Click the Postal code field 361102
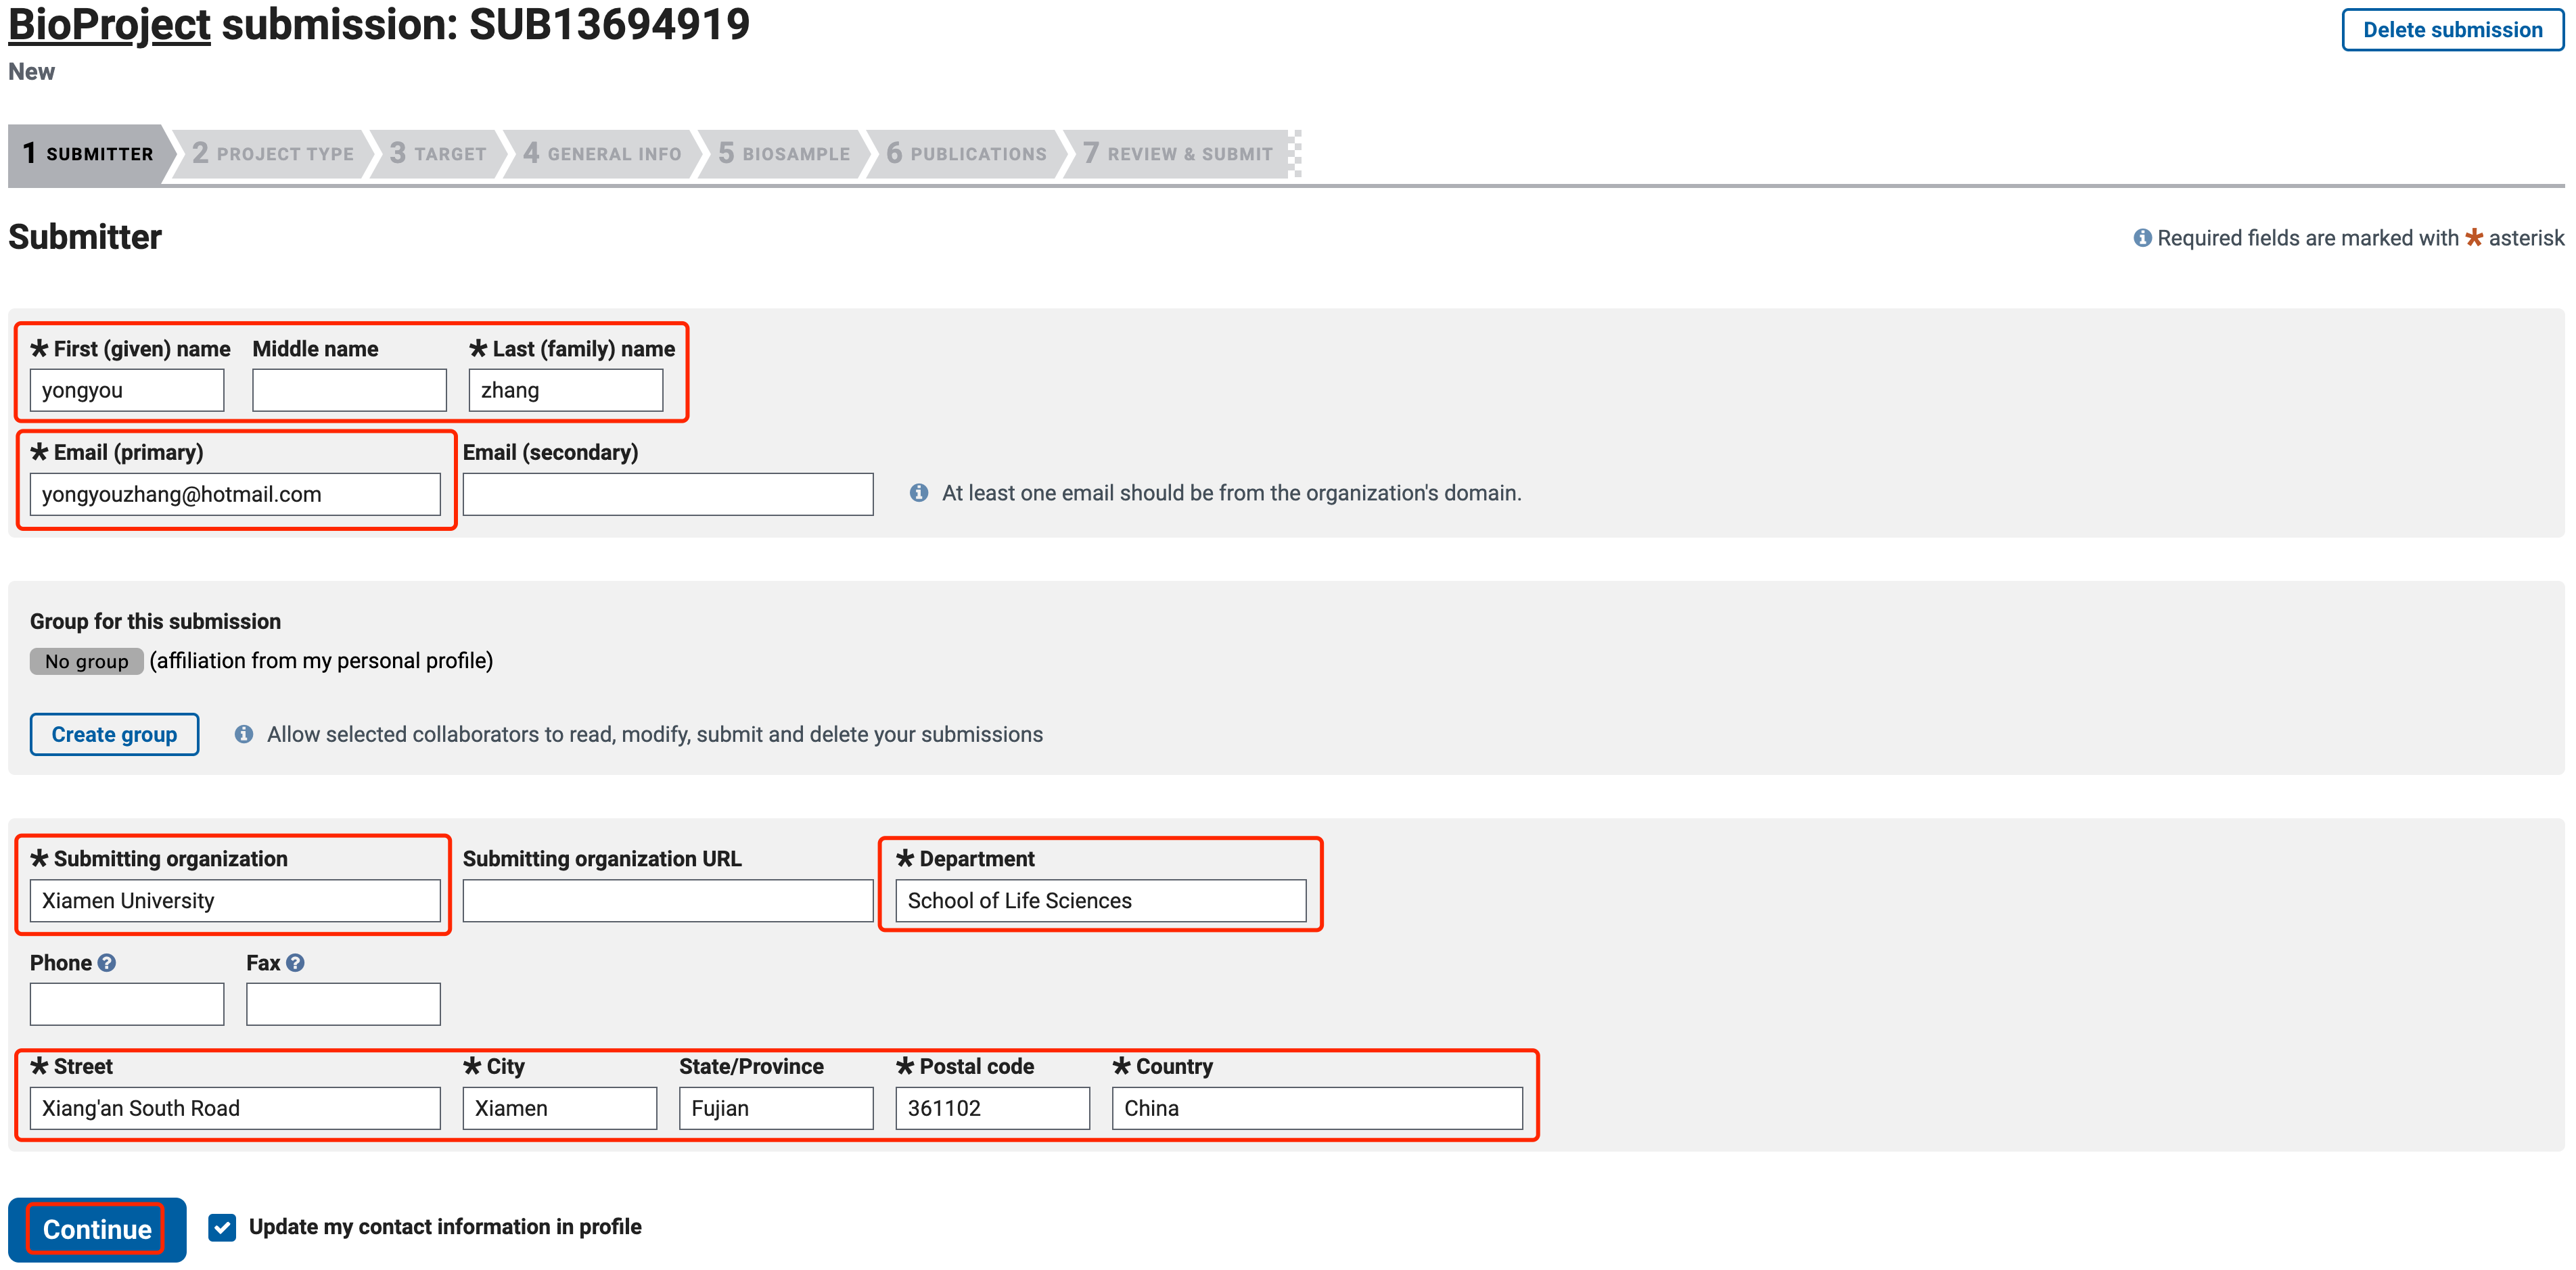The height and width of the screenshot is (1270, 2576). click(991, 1108)
